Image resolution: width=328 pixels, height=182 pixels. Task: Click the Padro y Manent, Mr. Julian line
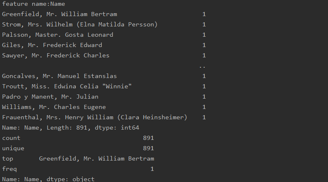click(50, 97)
